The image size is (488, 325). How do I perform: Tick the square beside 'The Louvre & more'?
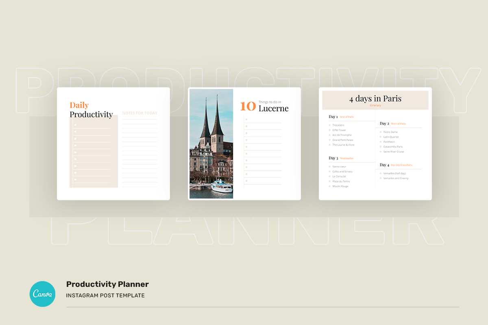point(329,145)
